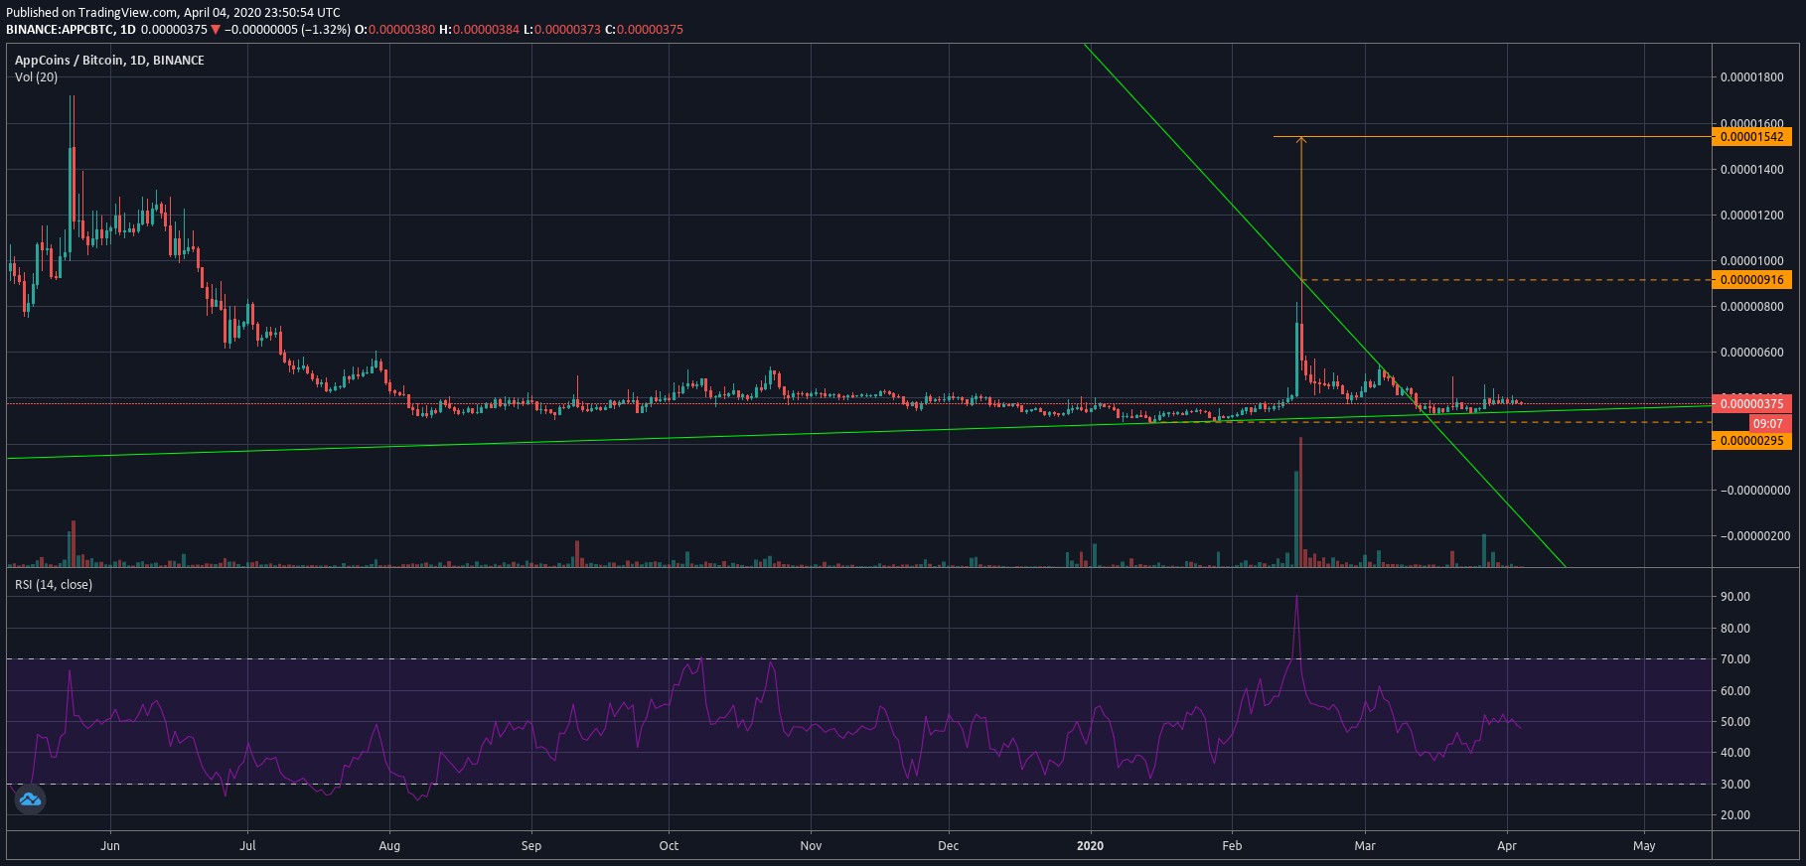Click the orange 0.00000916 price label
Viewport: 1806px width, 866px height.
[x=1752, y=280]
